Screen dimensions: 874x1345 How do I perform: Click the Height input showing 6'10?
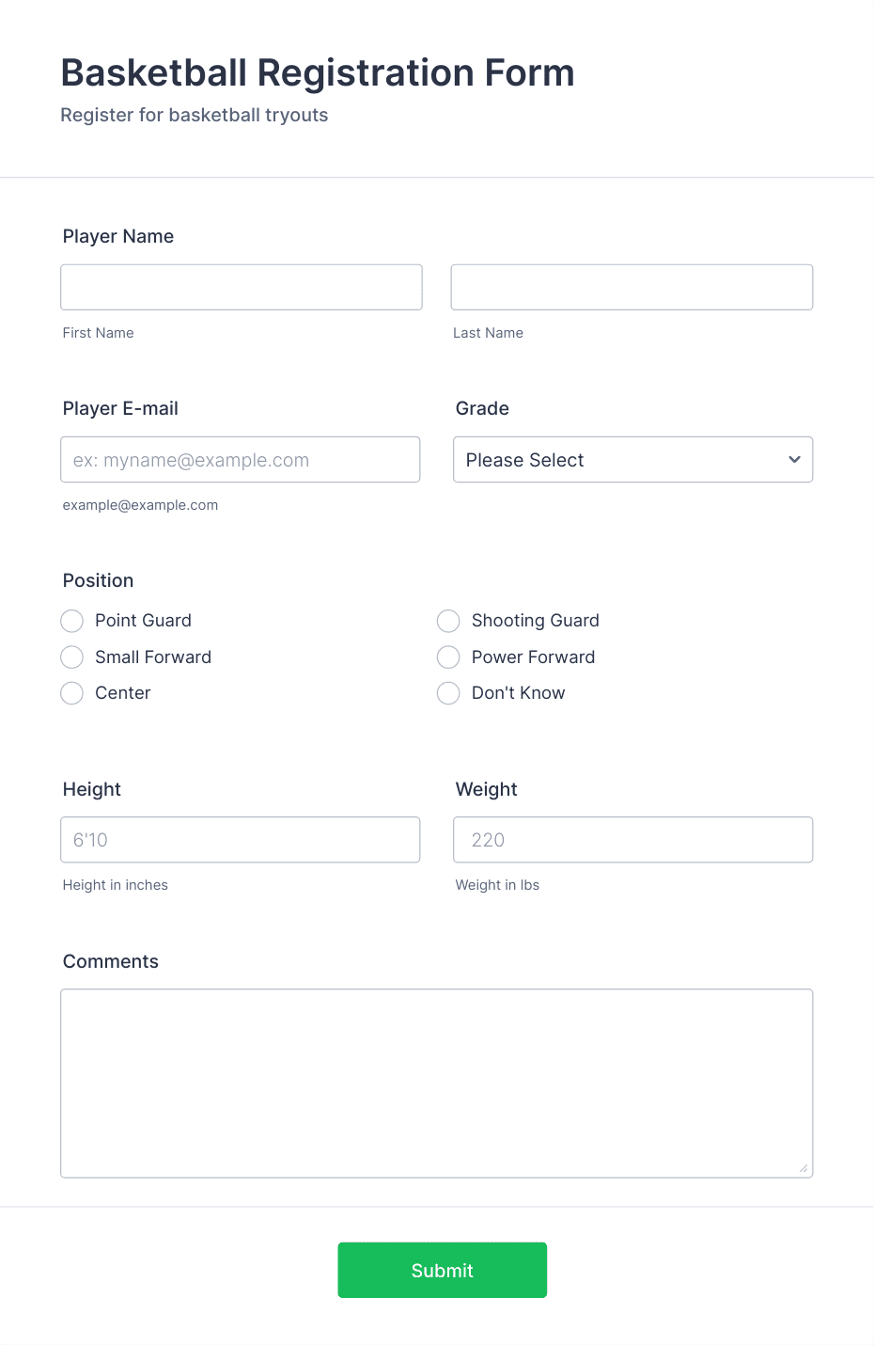point(241,840)
